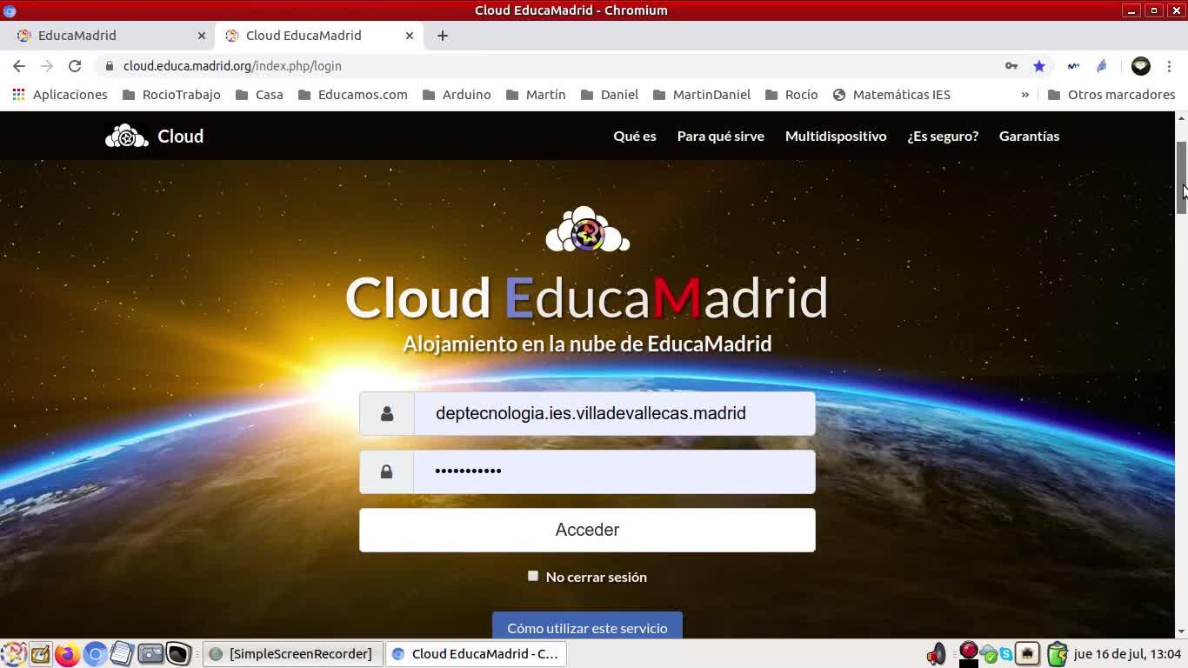1188x668 pixels.
Task: Click the scrollbar down arrow
Action: [x=1181, y=631]
